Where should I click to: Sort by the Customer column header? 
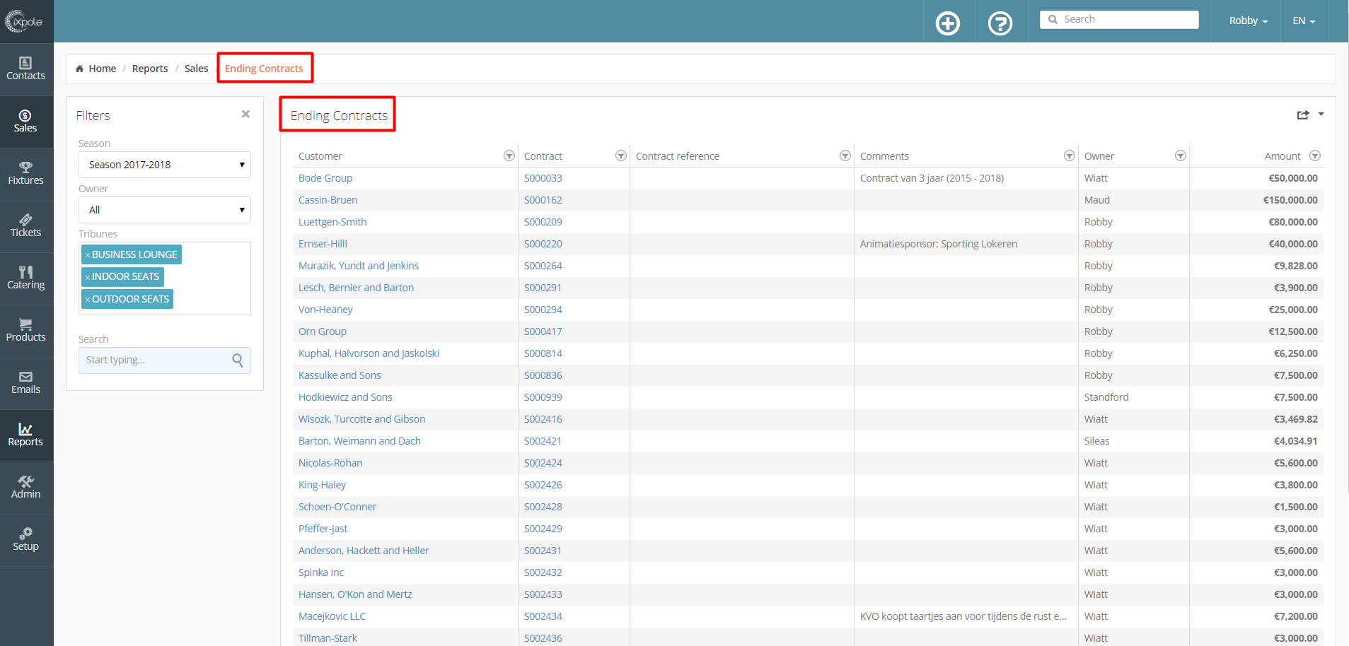tap(320, 156)
